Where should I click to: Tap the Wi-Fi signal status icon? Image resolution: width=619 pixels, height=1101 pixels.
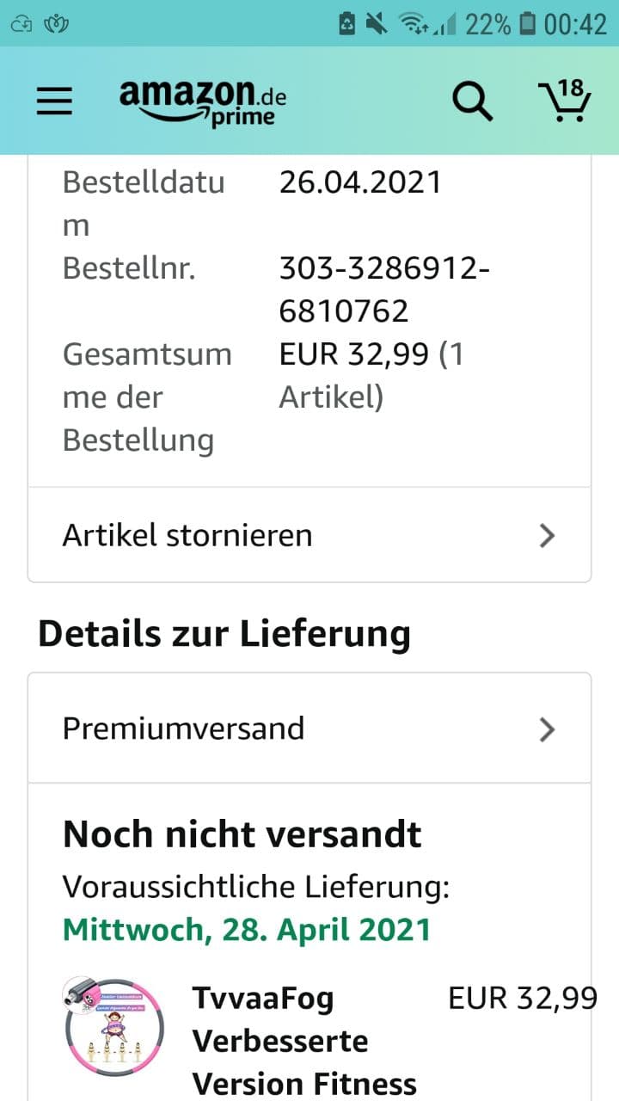click(414, 23)
